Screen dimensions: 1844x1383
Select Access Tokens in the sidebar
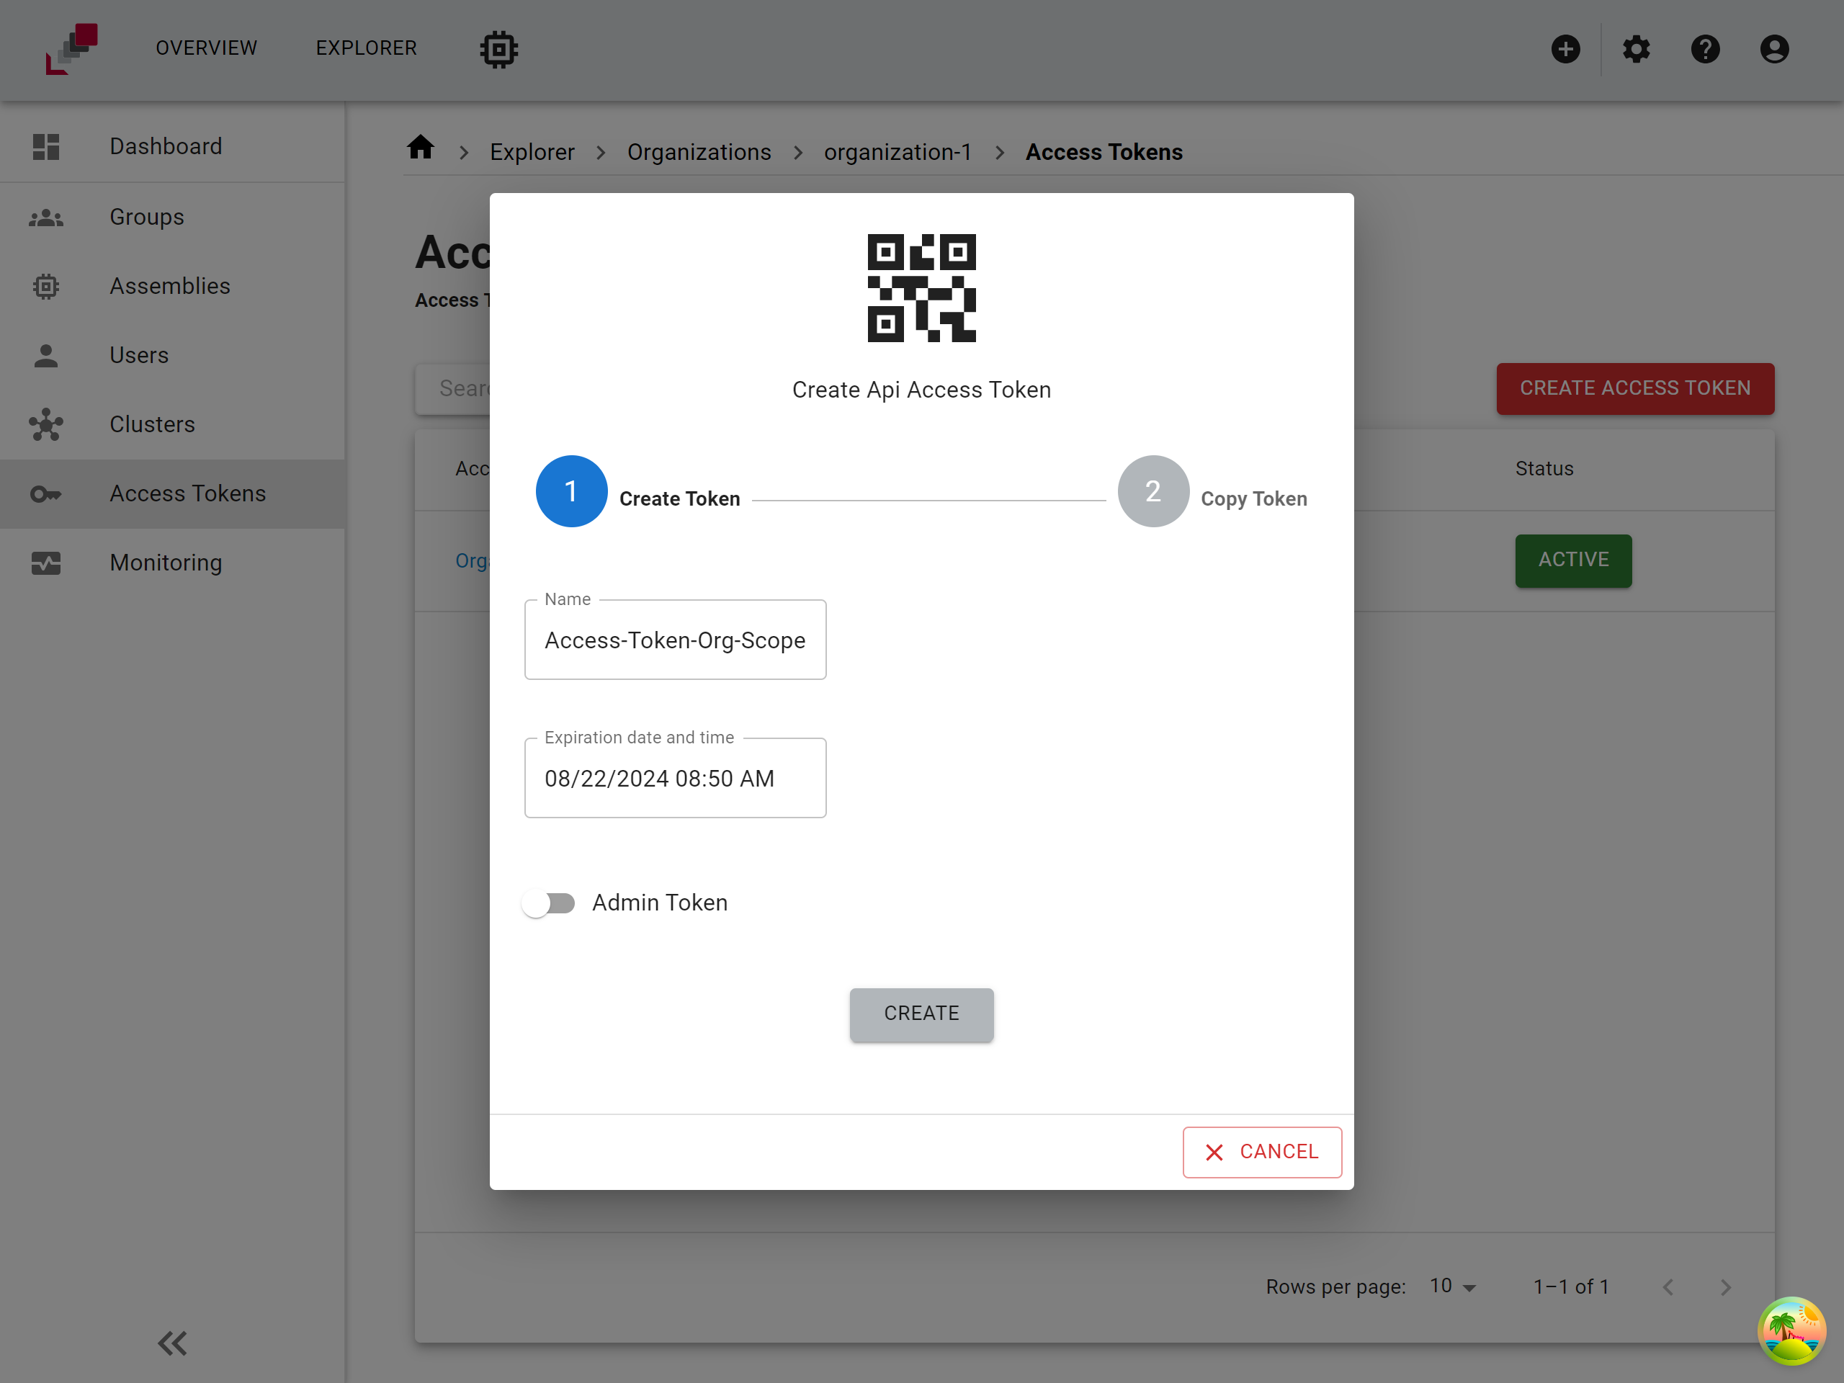coord(173,494)
